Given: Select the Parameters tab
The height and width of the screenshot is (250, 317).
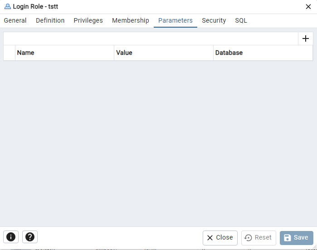Looking at the screenshot, I should [x=176, y=20].
